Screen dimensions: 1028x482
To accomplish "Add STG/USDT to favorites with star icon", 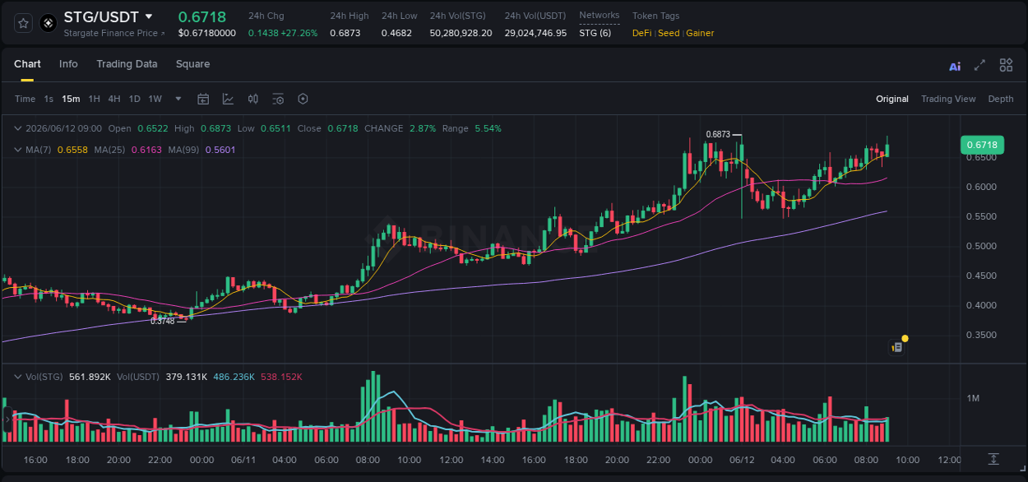I will (x=23, y=24).
